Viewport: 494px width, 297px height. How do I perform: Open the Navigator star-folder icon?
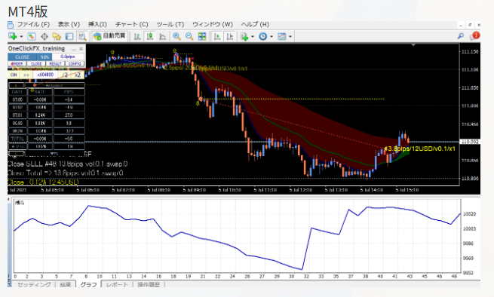(x=57, y=36)
